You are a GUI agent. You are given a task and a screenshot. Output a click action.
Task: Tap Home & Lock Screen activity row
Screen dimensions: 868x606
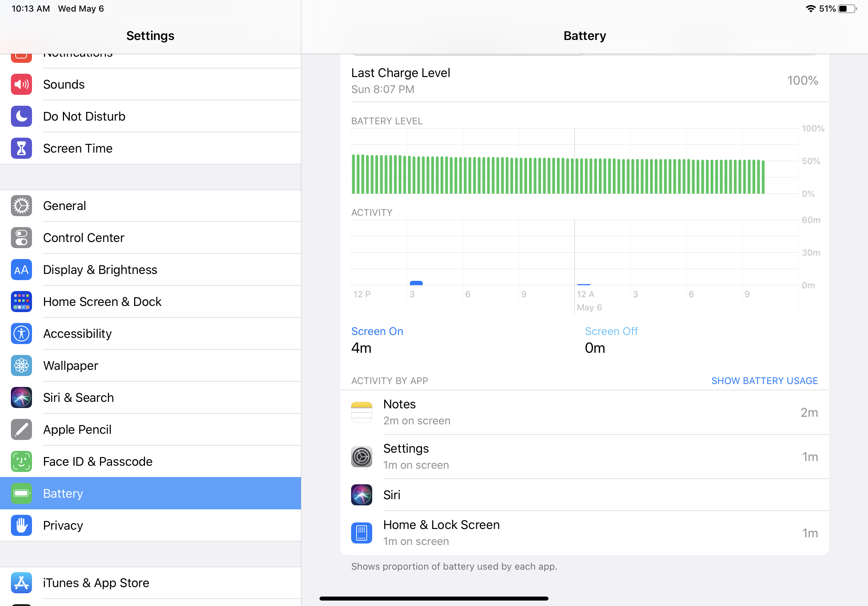click(x=584, y=533)
